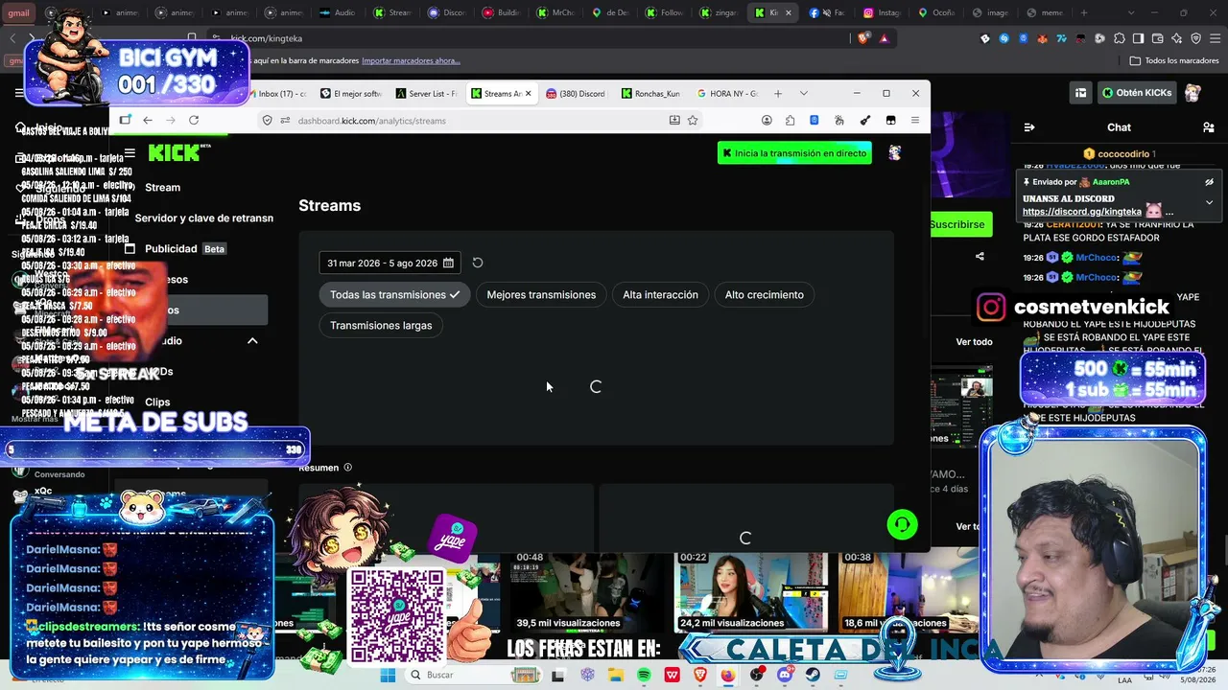Select the Alta interacción filter
The width and height of the screenshot is (1228, 690).
click(x=660, y=294)
